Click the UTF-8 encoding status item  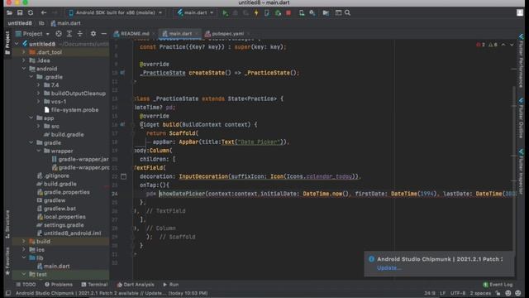click(x=458, y=293)
